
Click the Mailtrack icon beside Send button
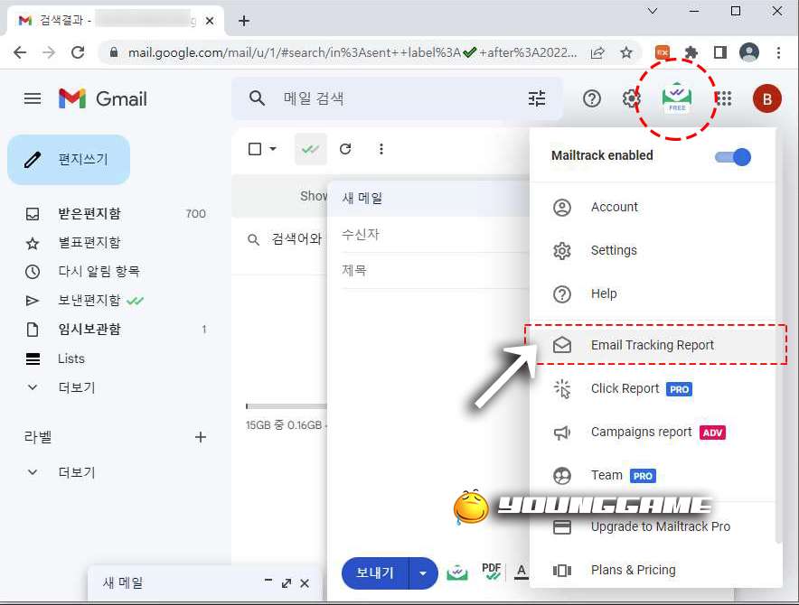click(457, 572)
